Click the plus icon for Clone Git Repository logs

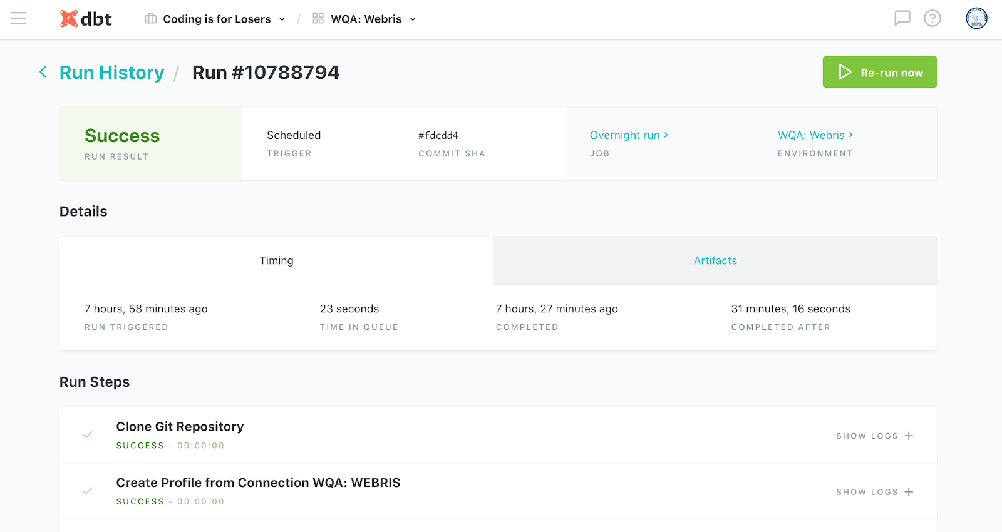(909, 436)
